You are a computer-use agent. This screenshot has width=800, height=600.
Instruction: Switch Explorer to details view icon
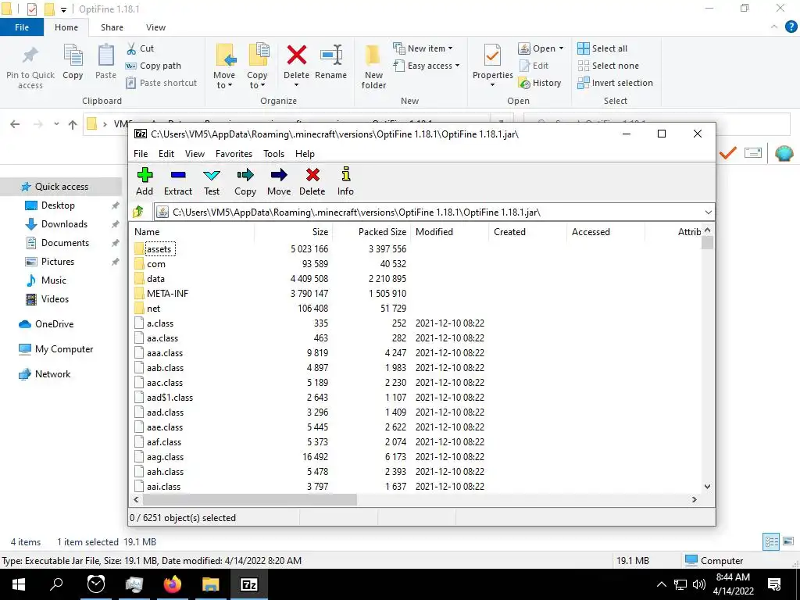(770, 541)
